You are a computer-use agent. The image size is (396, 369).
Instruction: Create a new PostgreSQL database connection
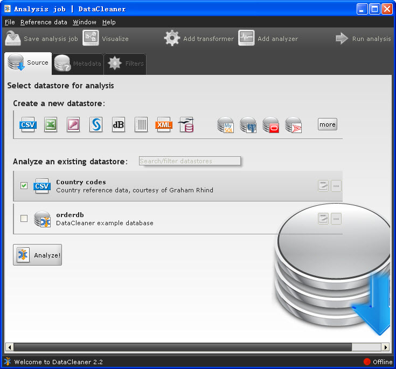click(248, 125)
